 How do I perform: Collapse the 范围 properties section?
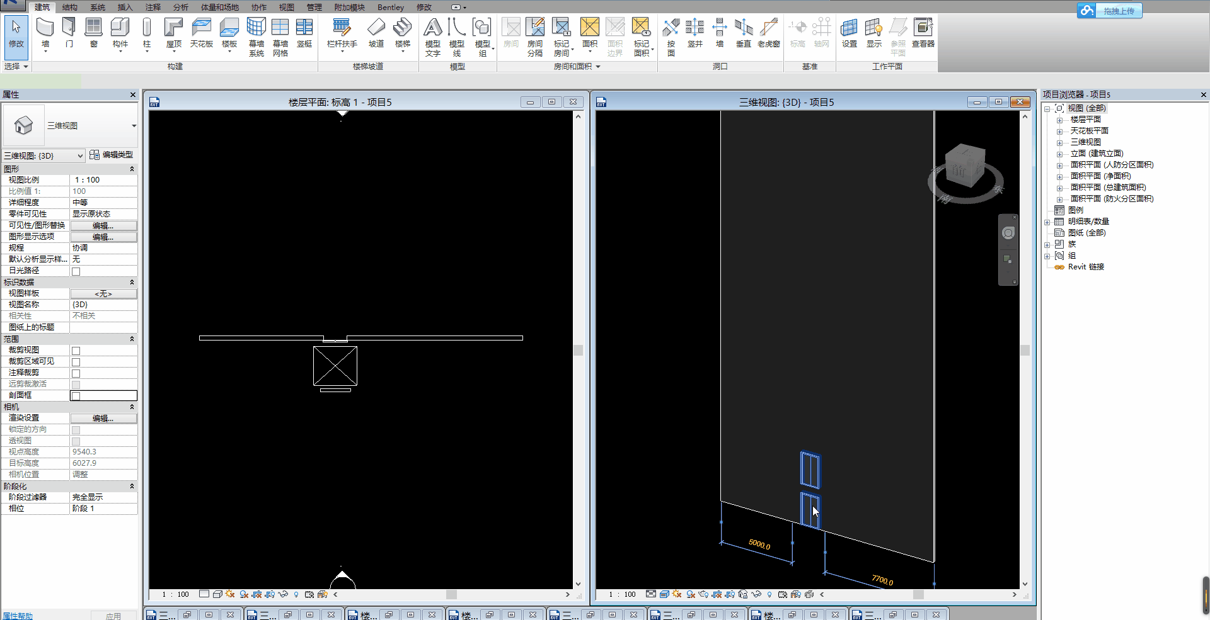point(132,339)
